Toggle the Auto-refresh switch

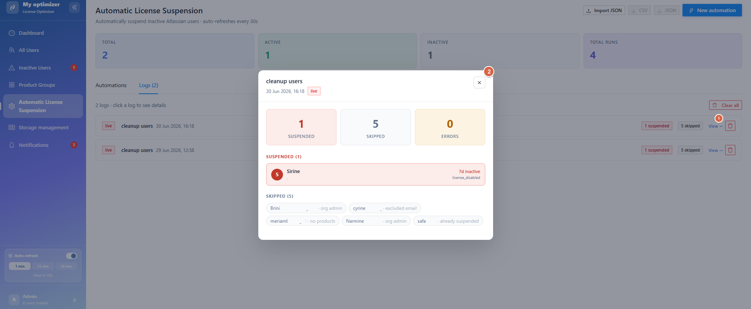(x=72, y=256)
